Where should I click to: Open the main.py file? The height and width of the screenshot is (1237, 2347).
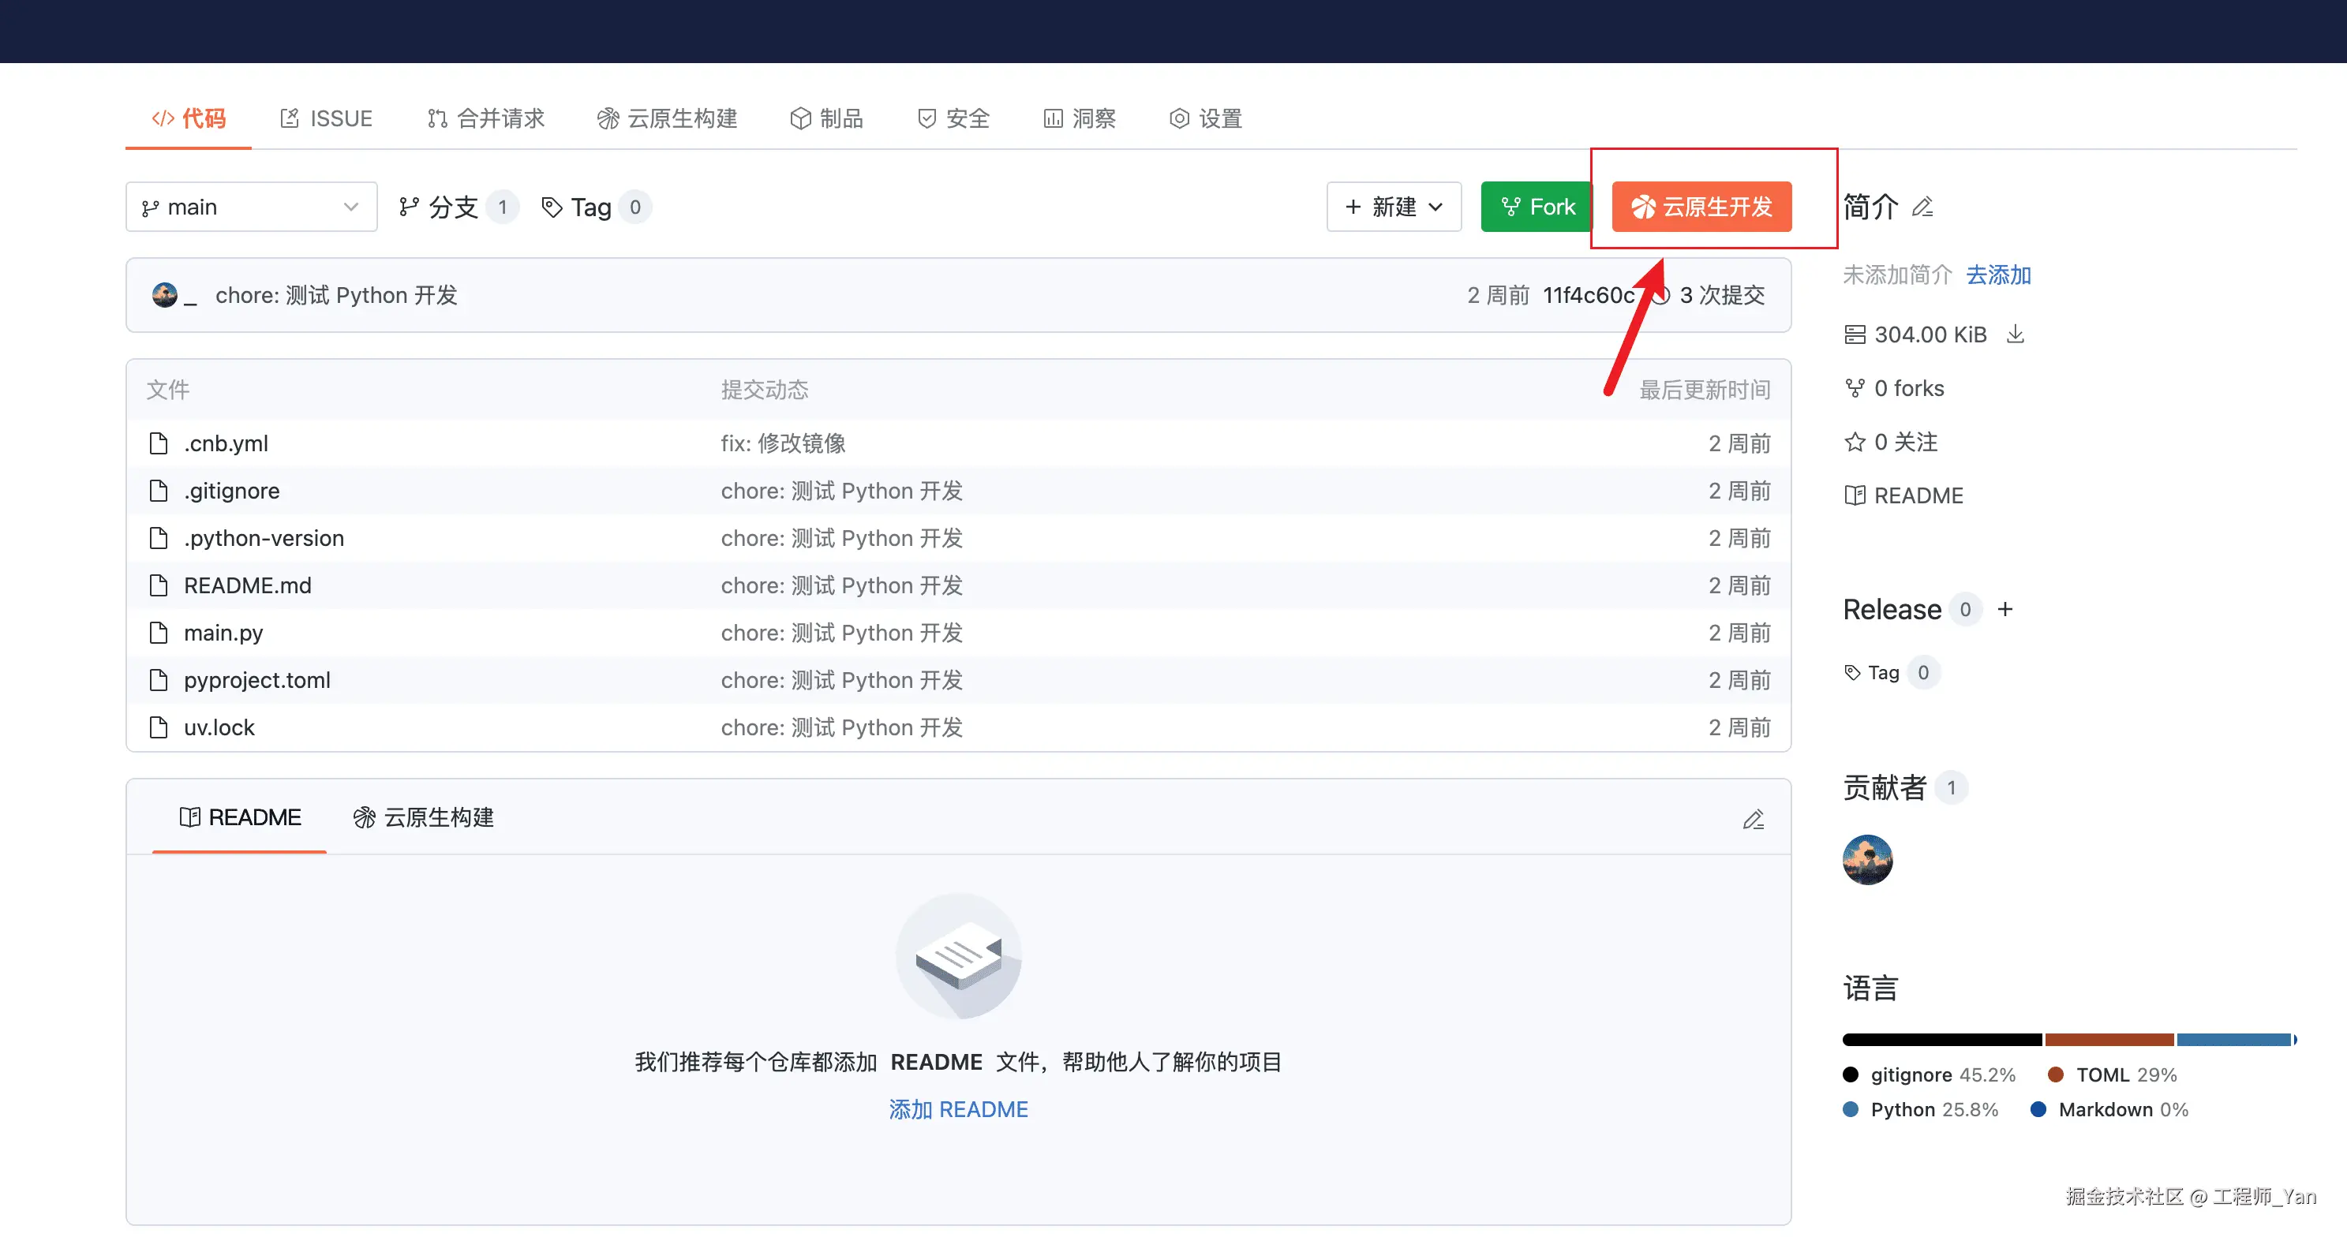223,633
